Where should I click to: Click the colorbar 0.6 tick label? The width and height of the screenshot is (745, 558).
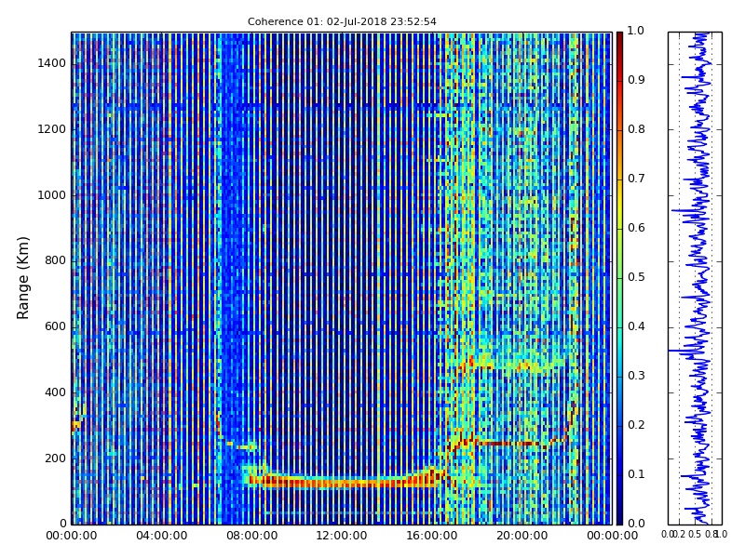[636, 228]
